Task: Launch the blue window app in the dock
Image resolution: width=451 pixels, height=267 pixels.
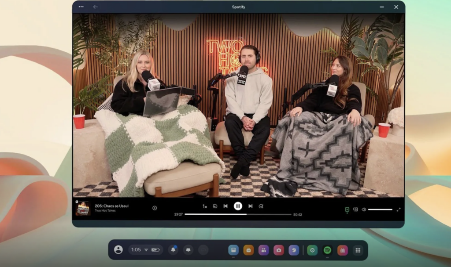Action: [233, 250]
